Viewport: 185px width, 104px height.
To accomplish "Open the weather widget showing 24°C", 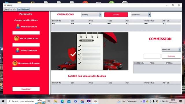I will [127, 101].
